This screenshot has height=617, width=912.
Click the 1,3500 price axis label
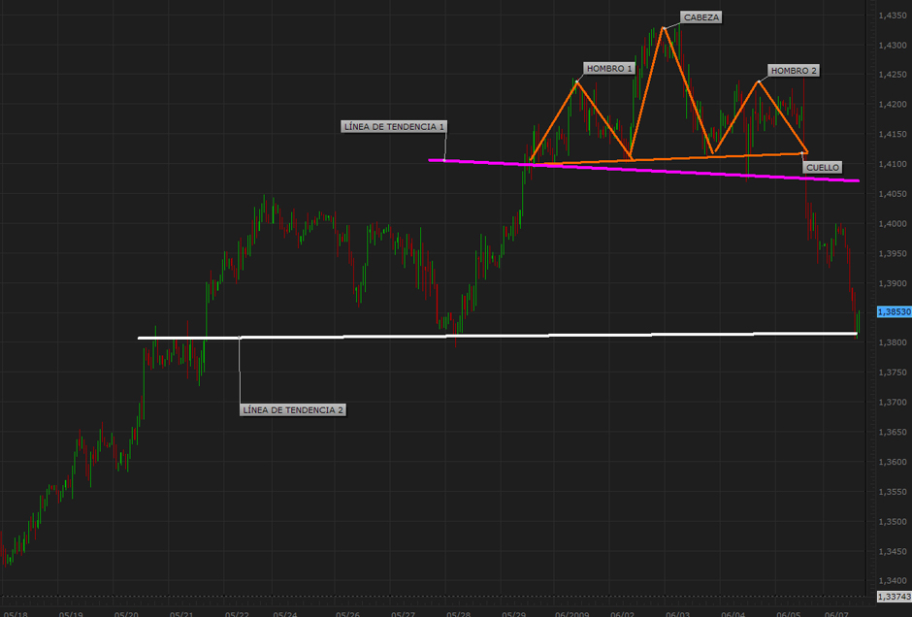click(893, 521)
